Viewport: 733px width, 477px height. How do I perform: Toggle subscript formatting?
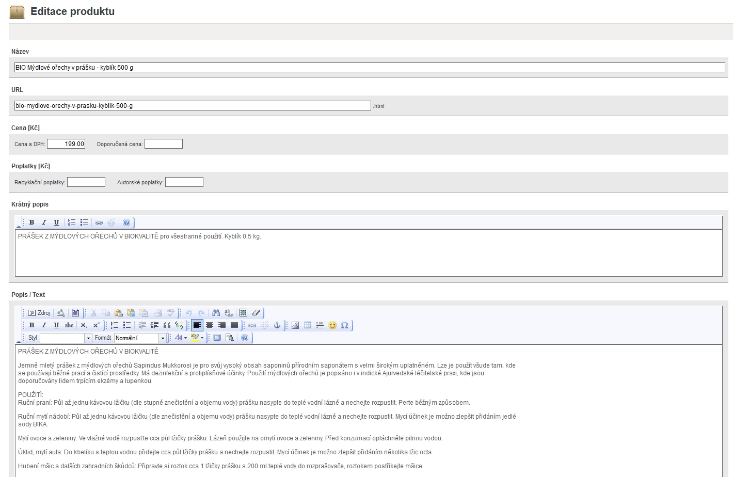coord(84,325)
